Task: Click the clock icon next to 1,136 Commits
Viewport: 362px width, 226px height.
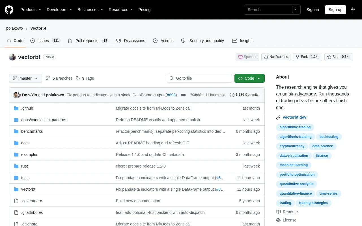Action: pos(232,95)
